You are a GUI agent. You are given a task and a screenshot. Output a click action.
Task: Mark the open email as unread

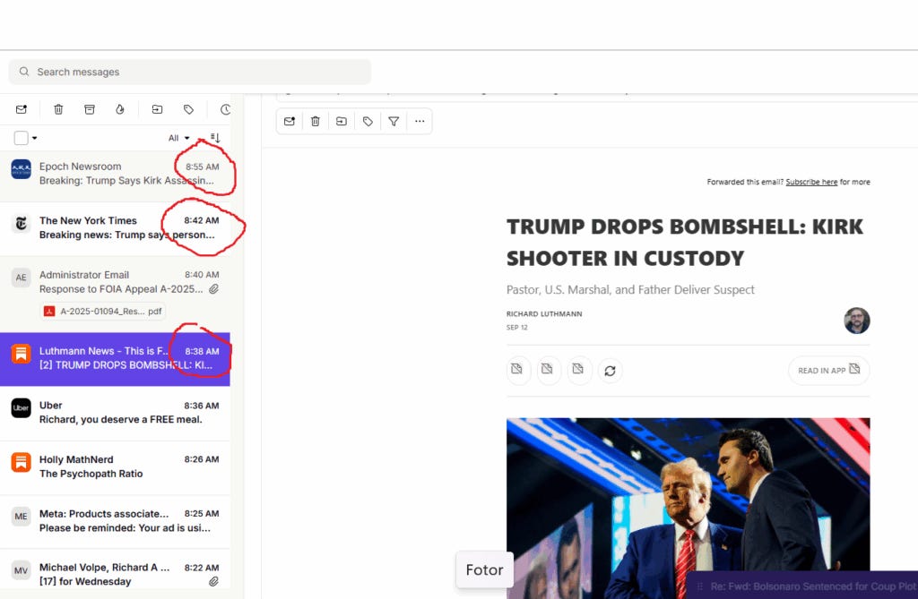click(289, 121)
